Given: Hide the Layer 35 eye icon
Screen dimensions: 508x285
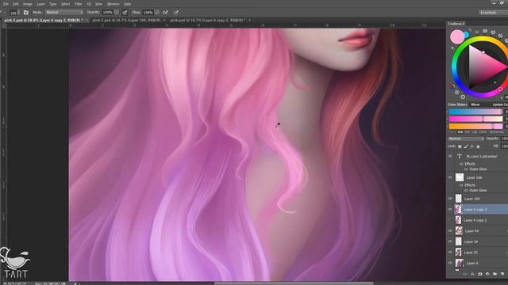Looking at the screenshot, I should 450,252.
